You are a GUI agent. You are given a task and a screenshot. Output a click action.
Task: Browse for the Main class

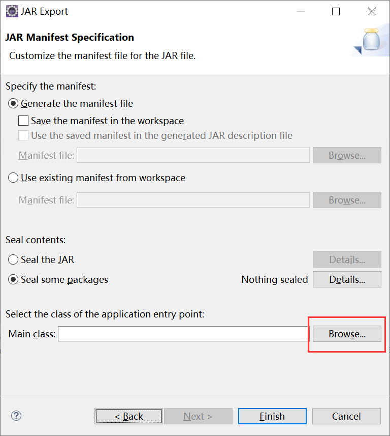pyautogui.click(x=347, y=334)
